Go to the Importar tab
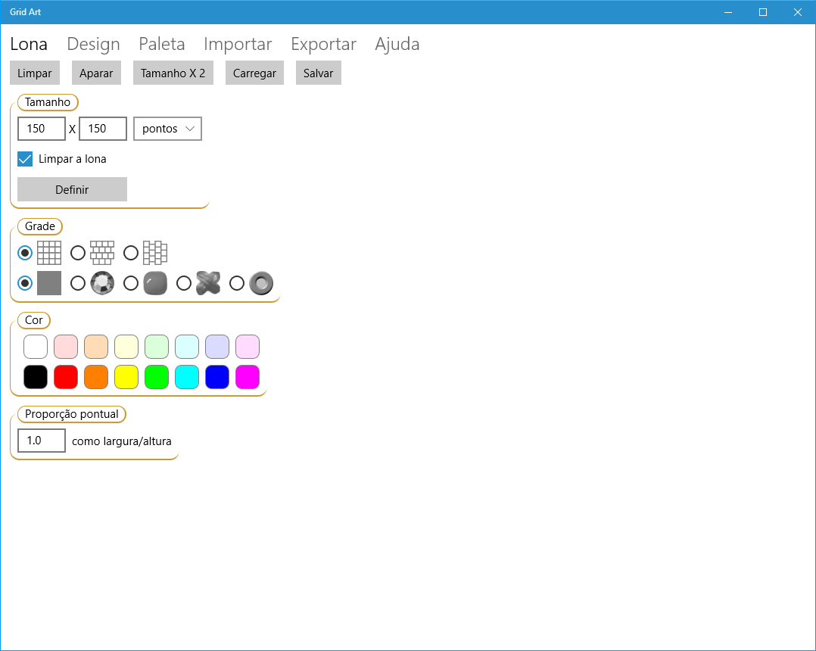 click(238, 44)
